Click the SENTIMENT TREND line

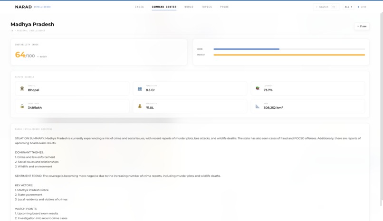coord(118,176)
